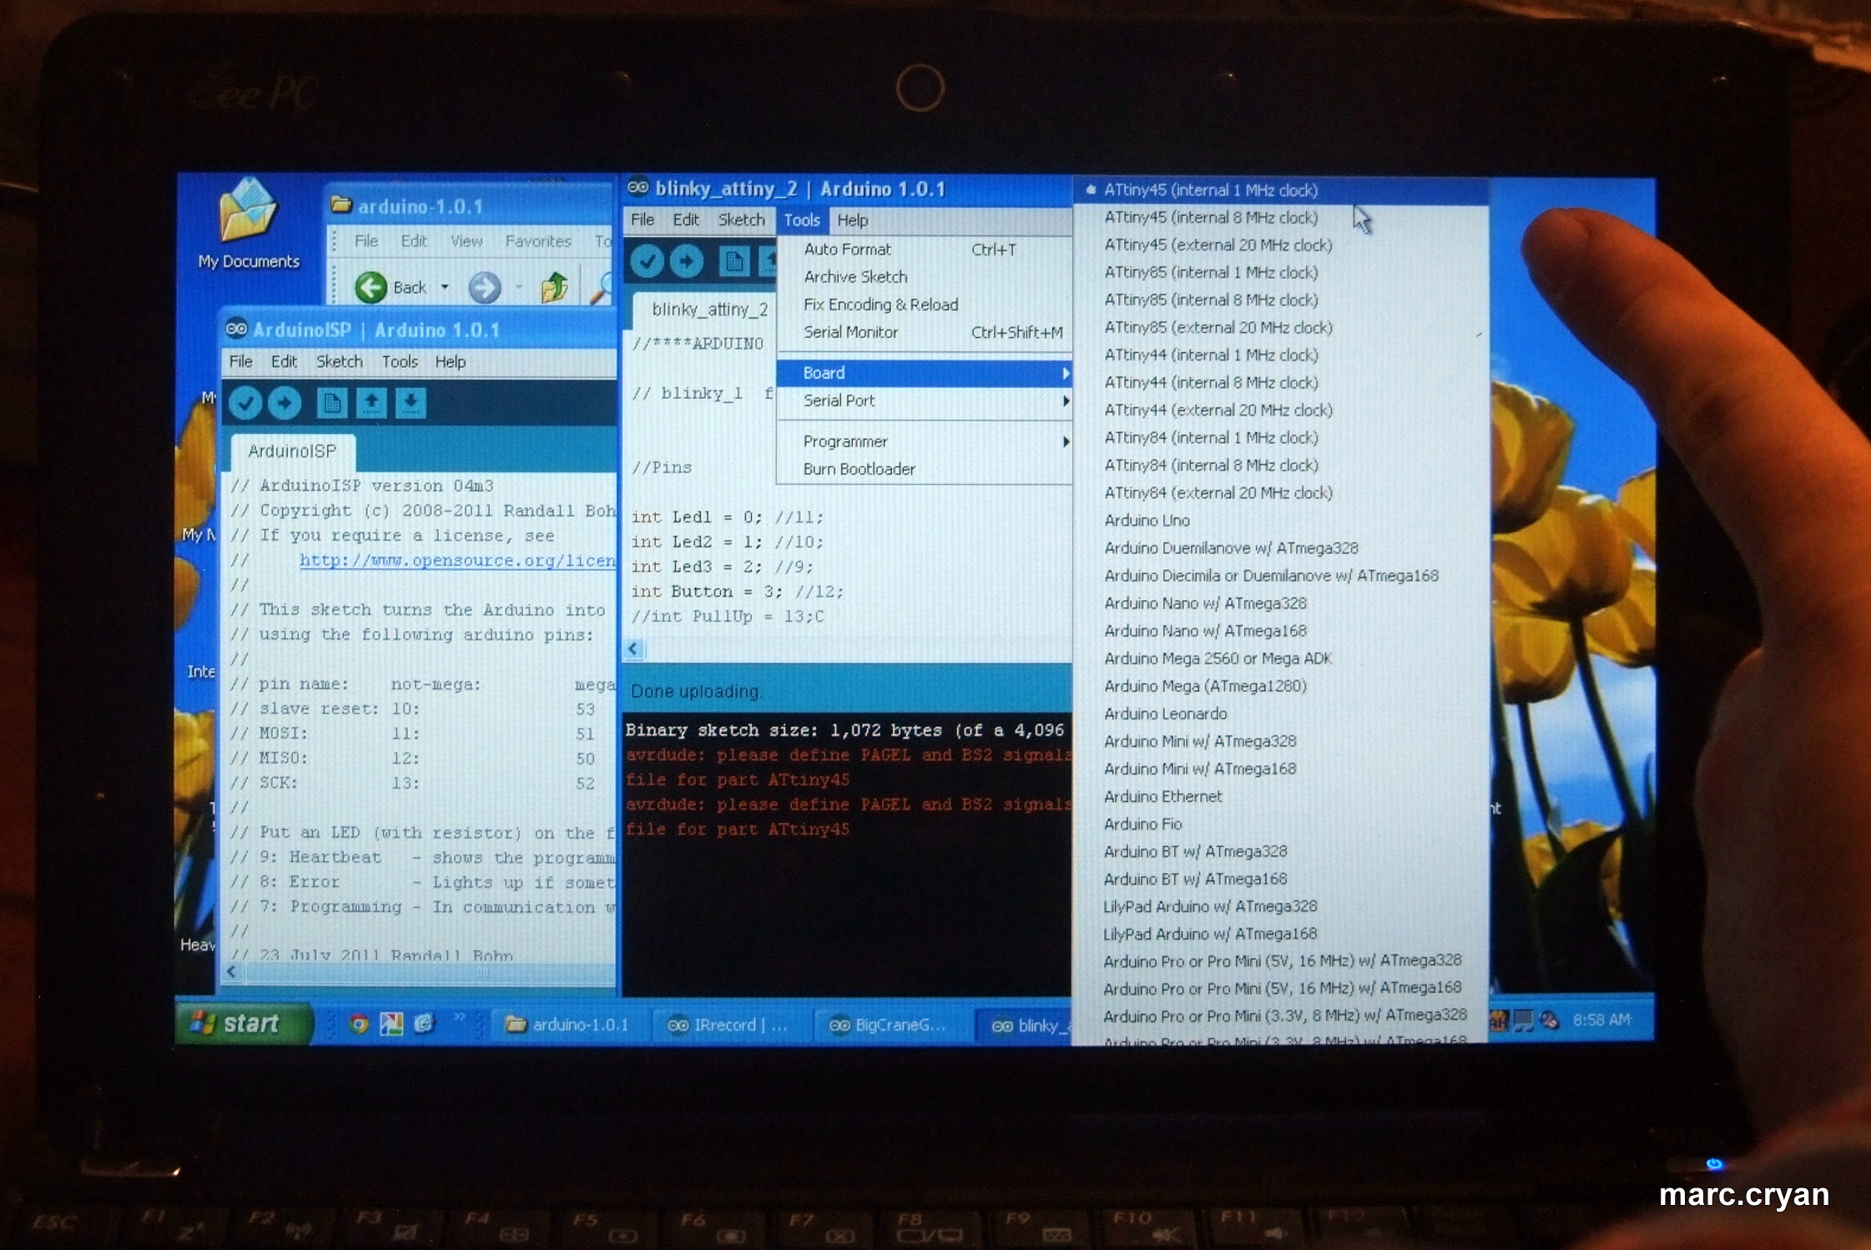Select ATtiny84 external 20 MHz clock board
Viewport: 1871px width, 1250px height.
pos(1280,493)
